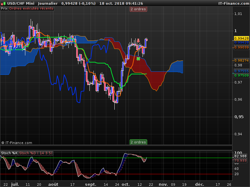Select the 'Ordres exécutés récents' label

(31, 8)
